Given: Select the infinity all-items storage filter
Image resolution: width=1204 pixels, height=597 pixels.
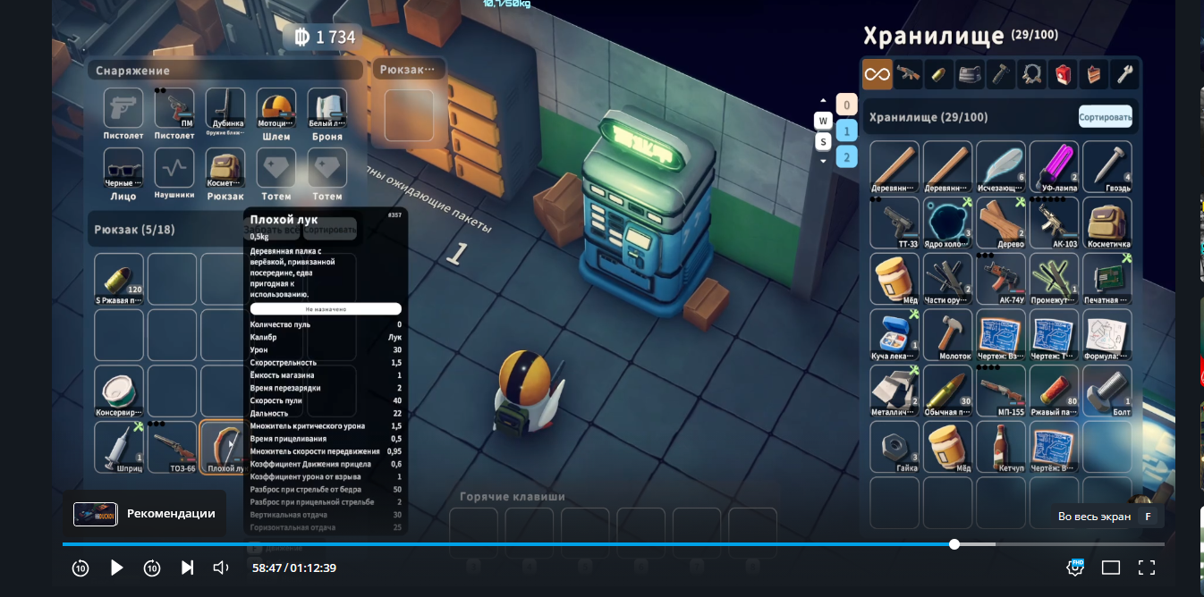Looking at the screenshot, I should [x=877, y=74].
